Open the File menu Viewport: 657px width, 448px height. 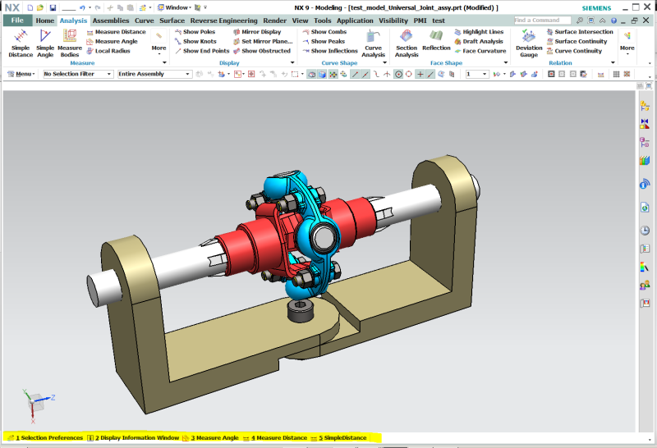pos(17,21)
